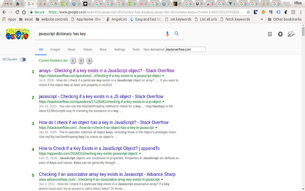Open the Google apps grid icon

tap(270, 34)
